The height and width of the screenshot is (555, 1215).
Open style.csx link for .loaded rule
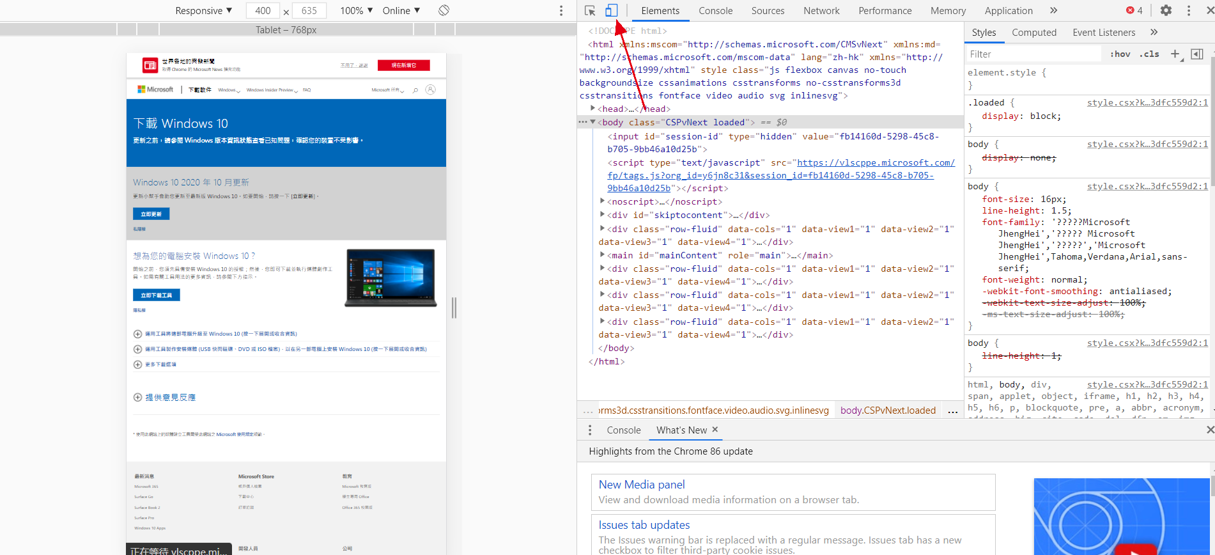1147,102
